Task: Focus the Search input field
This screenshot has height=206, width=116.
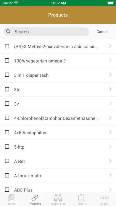Action: click(x=46, y=32)
